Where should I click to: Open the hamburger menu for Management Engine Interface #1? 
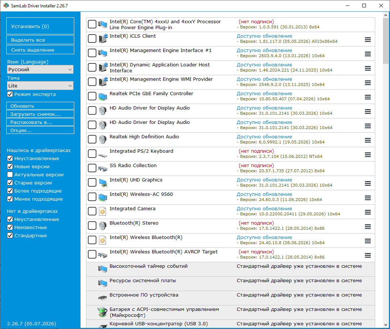click(x=367, y=54)
